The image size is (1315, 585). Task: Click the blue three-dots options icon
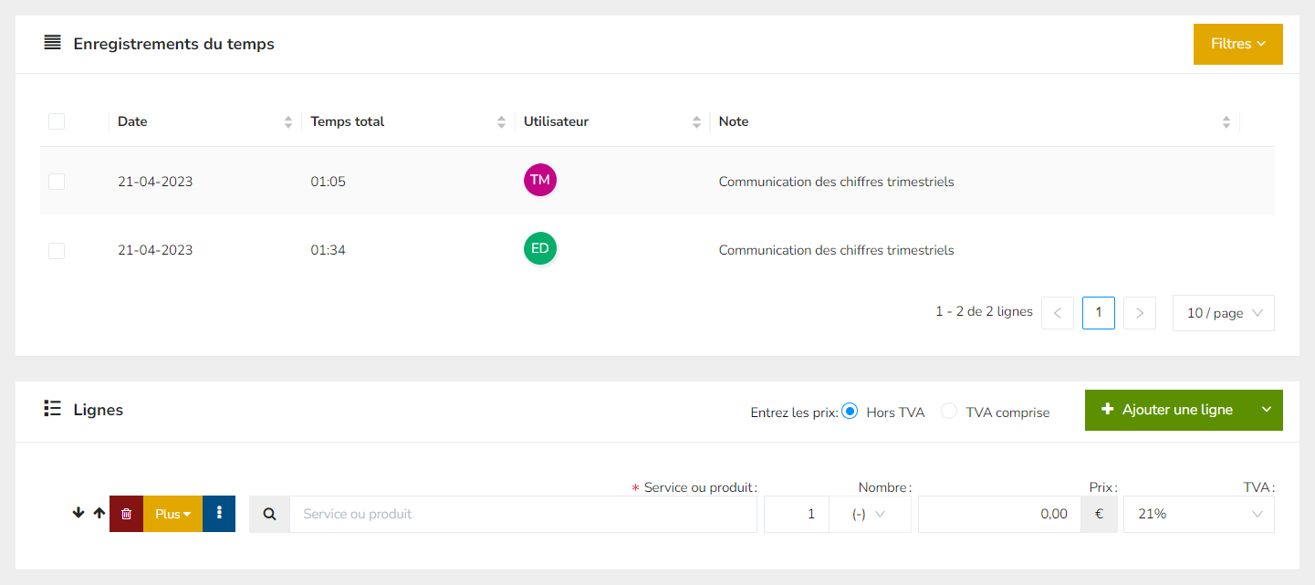click(219, 514)
